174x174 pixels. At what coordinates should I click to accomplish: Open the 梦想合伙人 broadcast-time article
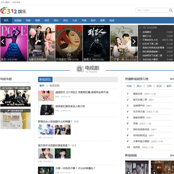click(55, 121)
